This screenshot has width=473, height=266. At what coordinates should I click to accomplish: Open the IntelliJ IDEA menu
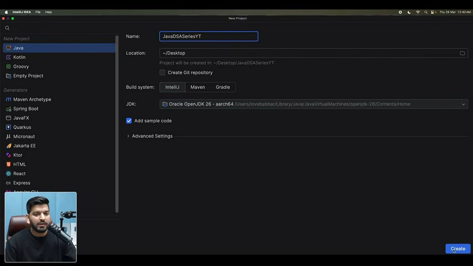pyautogui.click(x=22, y=12)
